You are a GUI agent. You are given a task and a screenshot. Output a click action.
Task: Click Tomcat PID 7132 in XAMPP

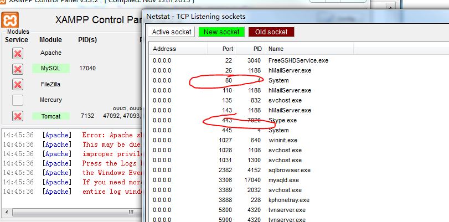point(87,116)
